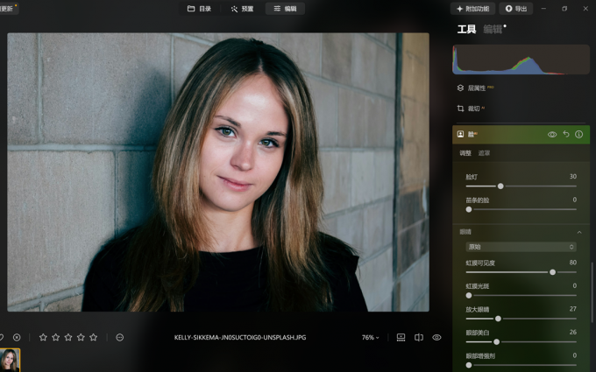Switch to the 工具 tools panel heading
The image size is (596, 372).
click(466, 29)
